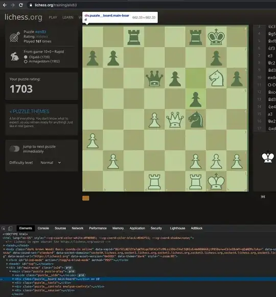The image size is (276, 297).
Task: Open player Armageddom profile
Action: coord(44,61)
